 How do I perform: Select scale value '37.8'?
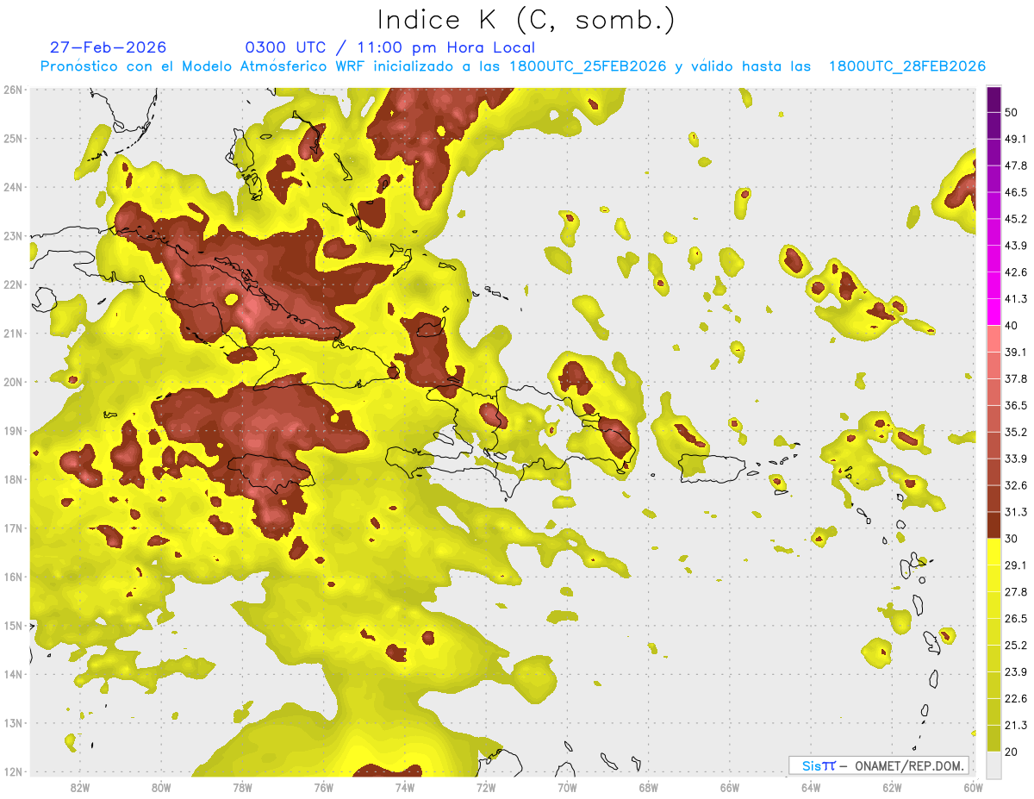pyautogui.click(x=1016, y=378)
